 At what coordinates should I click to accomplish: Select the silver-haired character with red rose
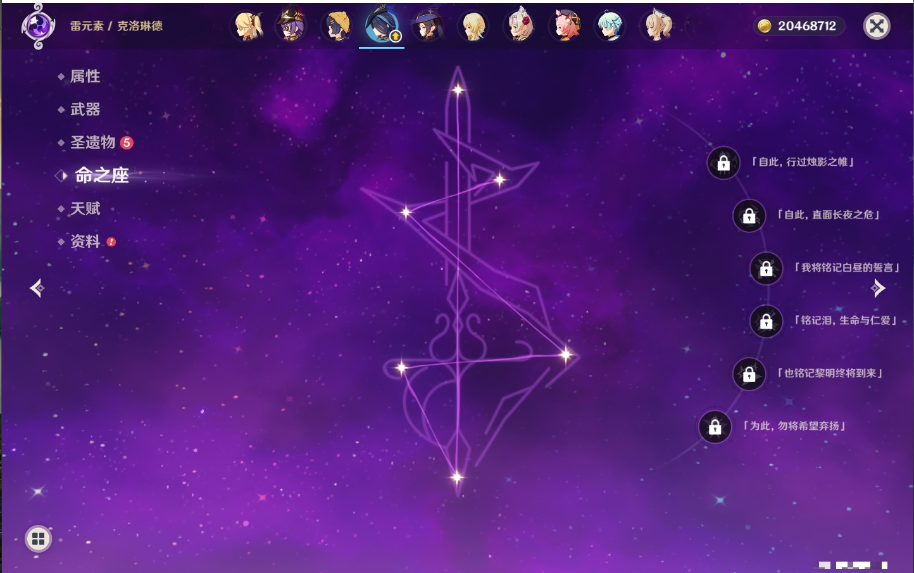(519, 26)
